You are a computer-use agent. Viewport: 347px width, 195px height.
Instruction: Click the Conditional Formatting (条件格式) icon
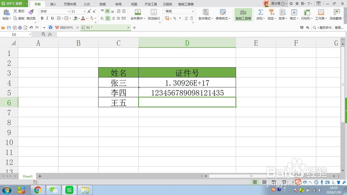[x=205, y=12]
